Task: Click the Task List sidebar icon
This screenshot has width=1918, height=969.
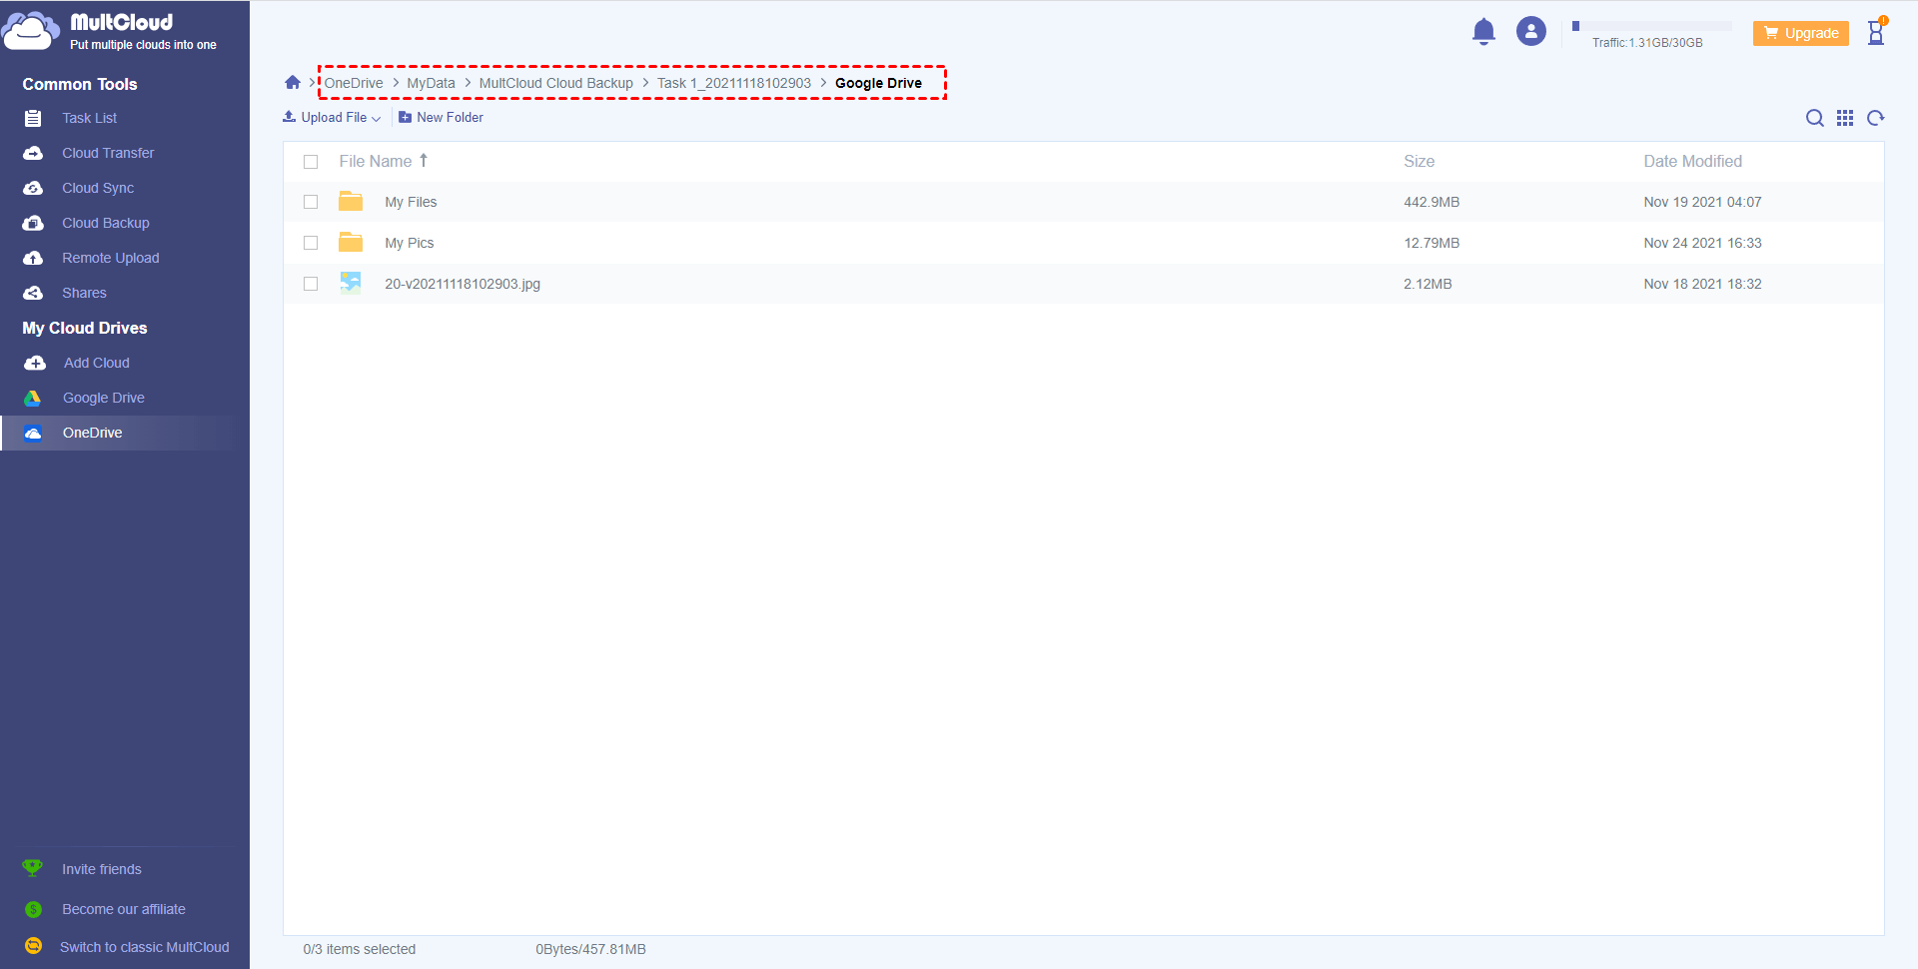Action: tap(33, 118)
